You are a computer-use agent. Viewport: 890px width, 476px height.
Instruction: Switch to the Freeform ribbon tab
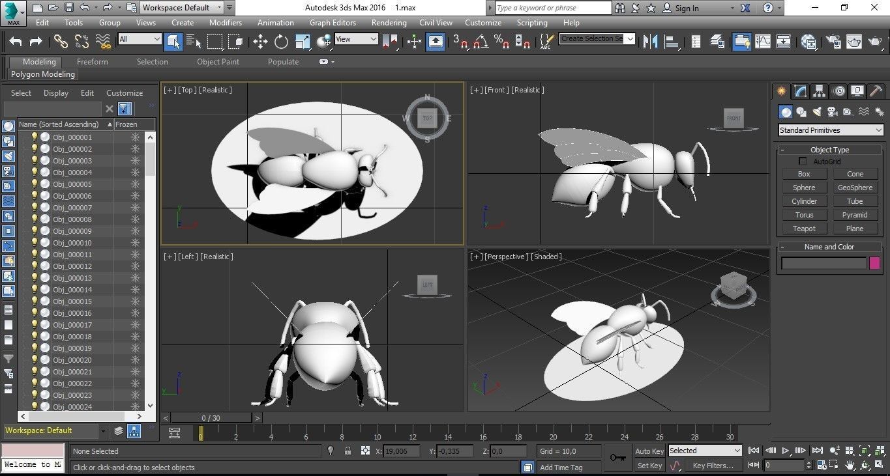[93, 62]
